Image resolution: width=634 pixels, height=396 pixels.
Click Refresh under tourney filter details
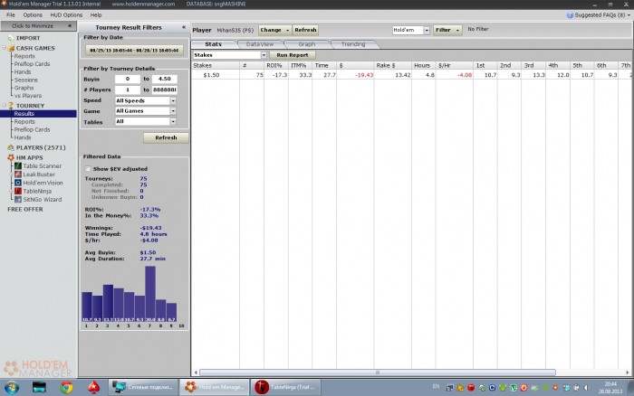(166, 138)
